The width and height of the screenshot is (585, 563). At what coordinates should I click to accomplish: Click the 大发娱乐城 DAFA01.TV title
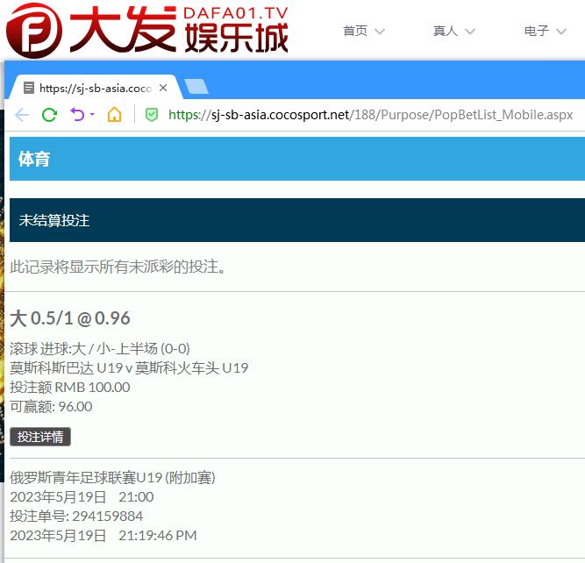[x=179, y=30]
